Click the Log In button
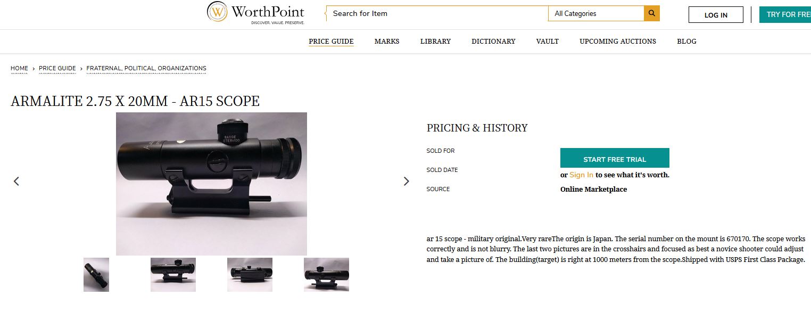 click(716, 15)
